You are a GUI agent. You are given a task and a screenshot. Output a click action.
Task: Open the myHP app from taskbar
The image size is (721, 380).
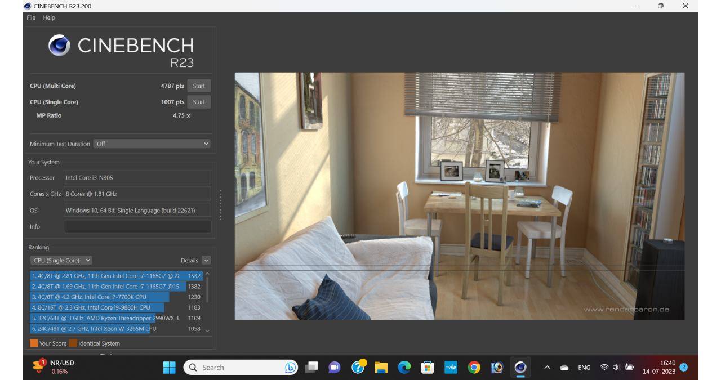click(451, 368)
